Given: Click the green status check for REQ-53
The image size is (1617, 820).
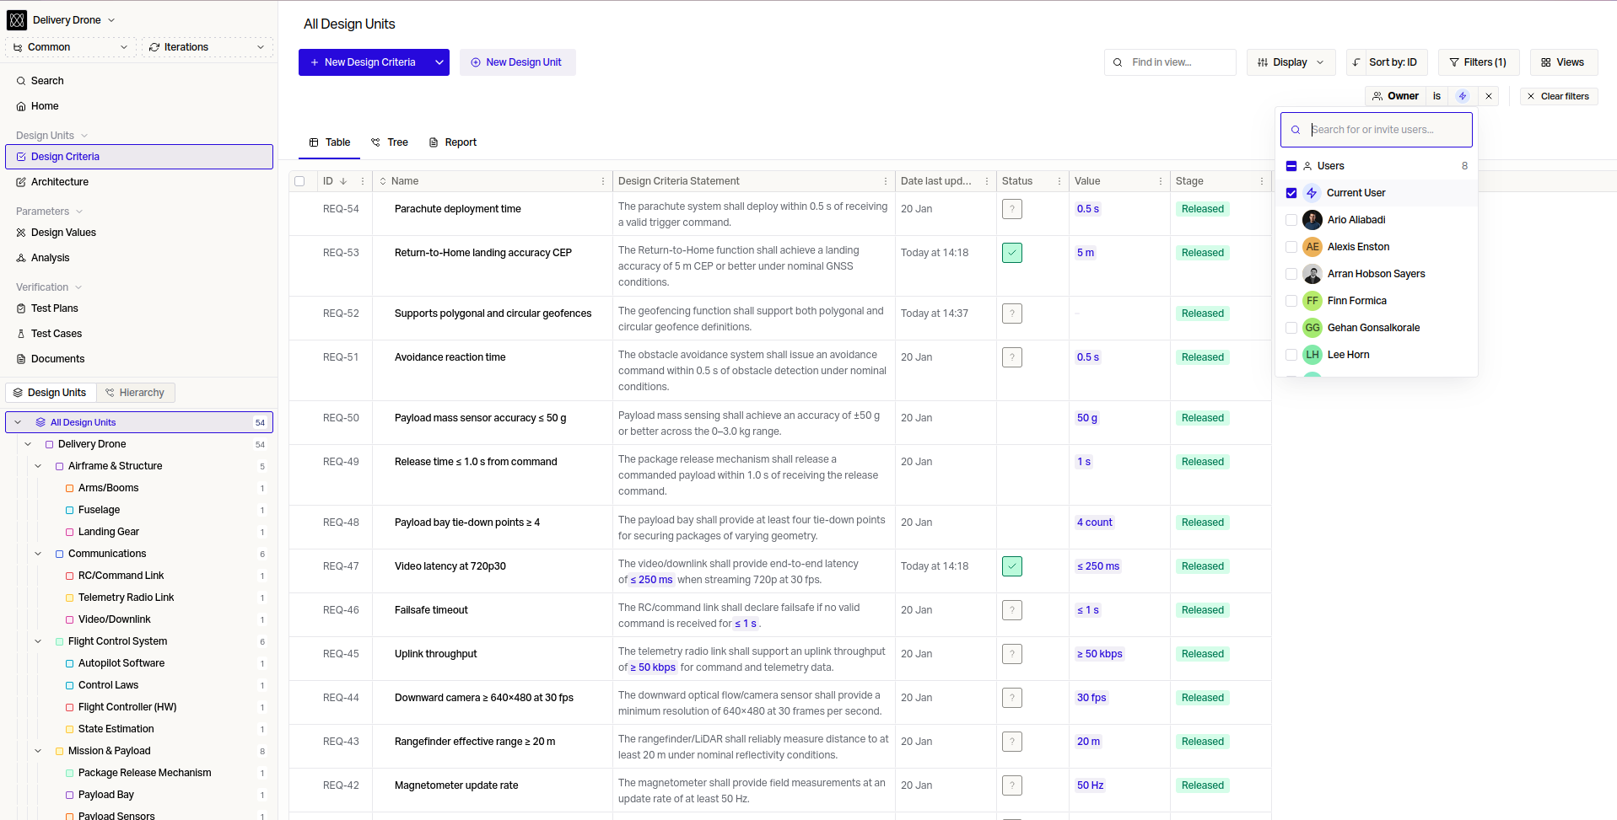Looking at the screenshot, I should [x=1011, y=253].
